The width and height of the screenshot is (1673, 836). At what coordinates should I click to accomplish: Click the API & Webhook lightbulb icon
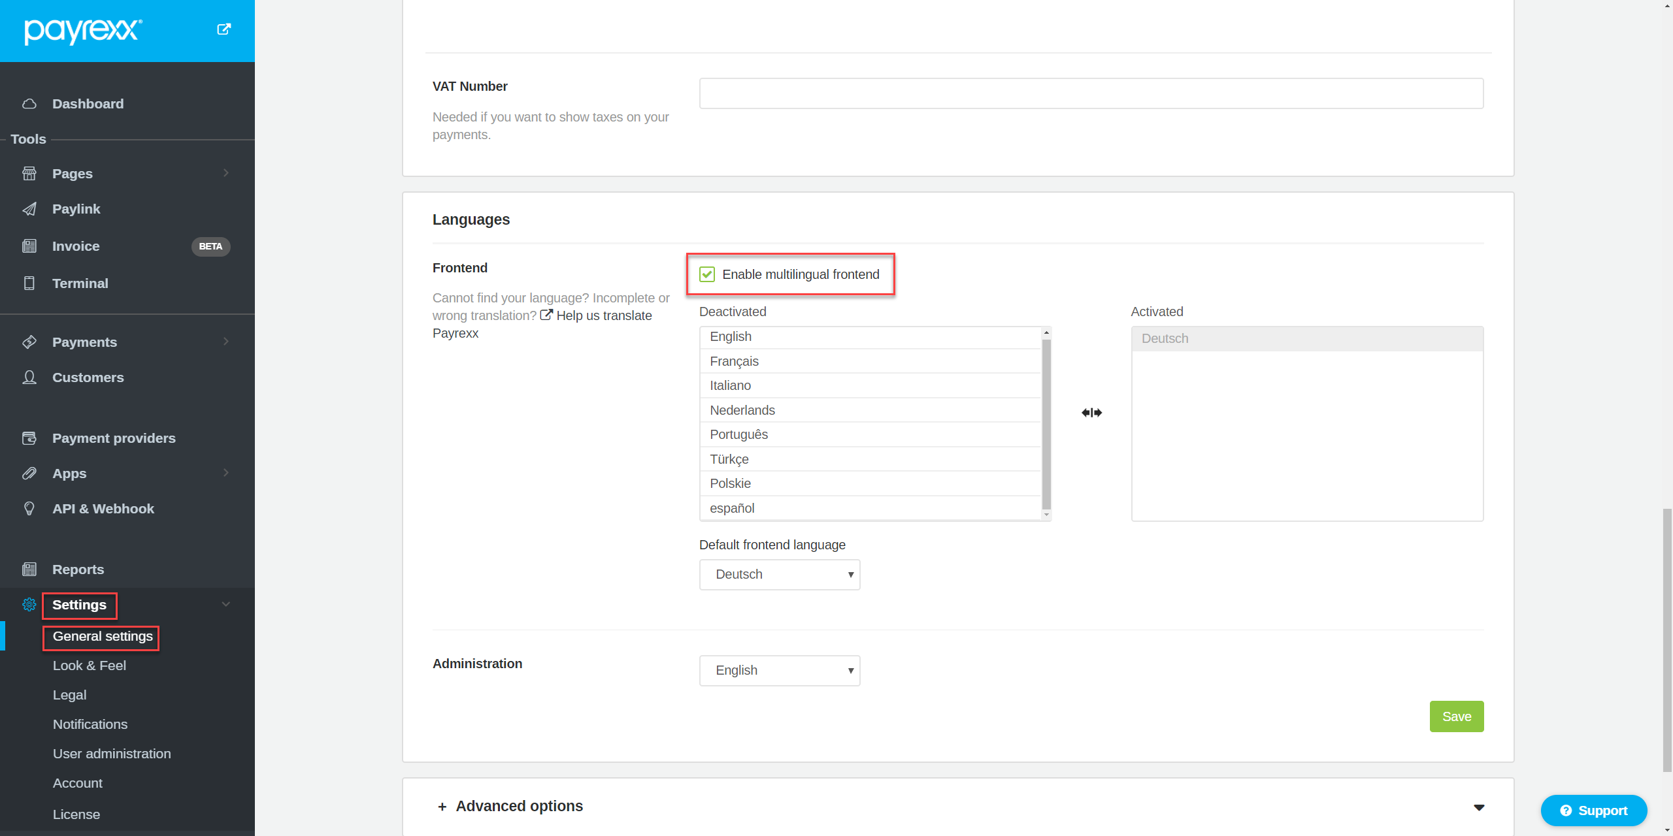click(29, 509)
